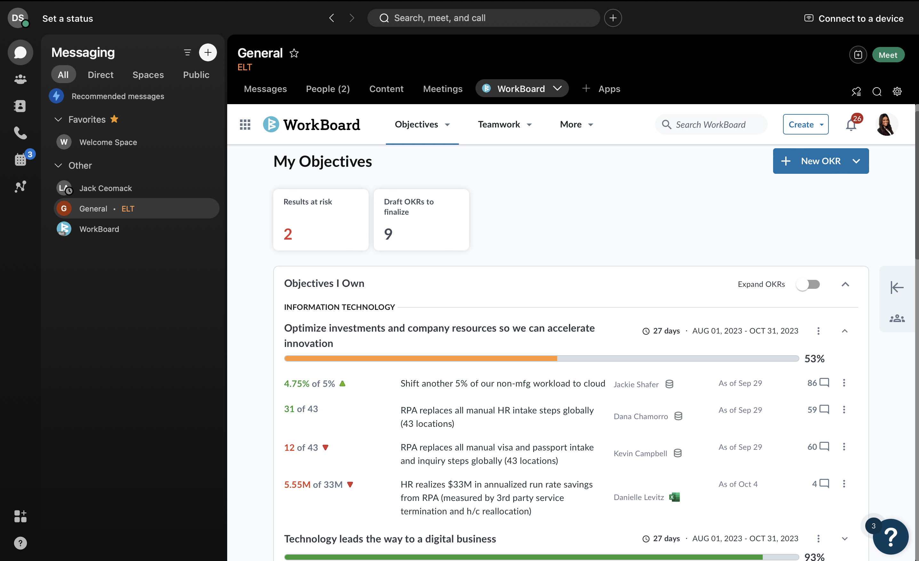Open the pinned messages icon

856,92
